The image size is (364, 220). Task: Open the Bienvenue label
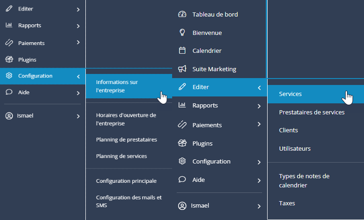pyautogui.click(x=207, y=33)
